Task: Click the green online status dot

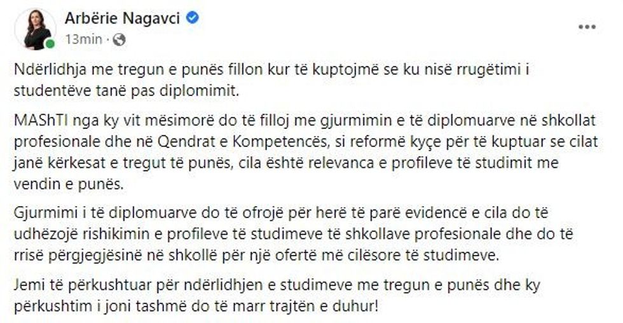Action: (x=50, y=44)
